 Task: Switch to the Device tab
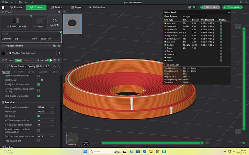(x=56, y=7)
